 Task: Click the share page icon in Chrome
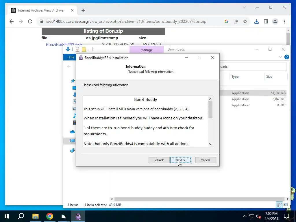pos(236,21)
